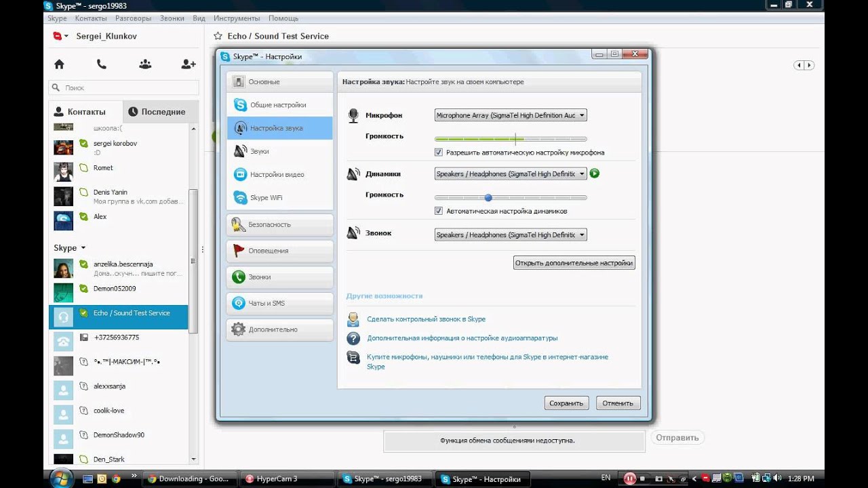Switch to the Последние tab
The height and width of the screenshot is (488, 868).
pos(161,112)
